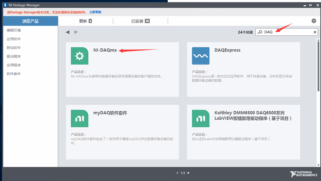Select the 驱动程序 category
The image size is (321, 181).
14,56
